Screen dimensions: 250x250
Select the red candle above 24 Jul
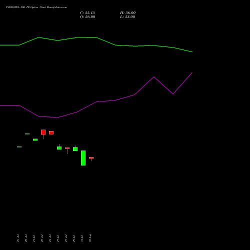click(51, 132)
